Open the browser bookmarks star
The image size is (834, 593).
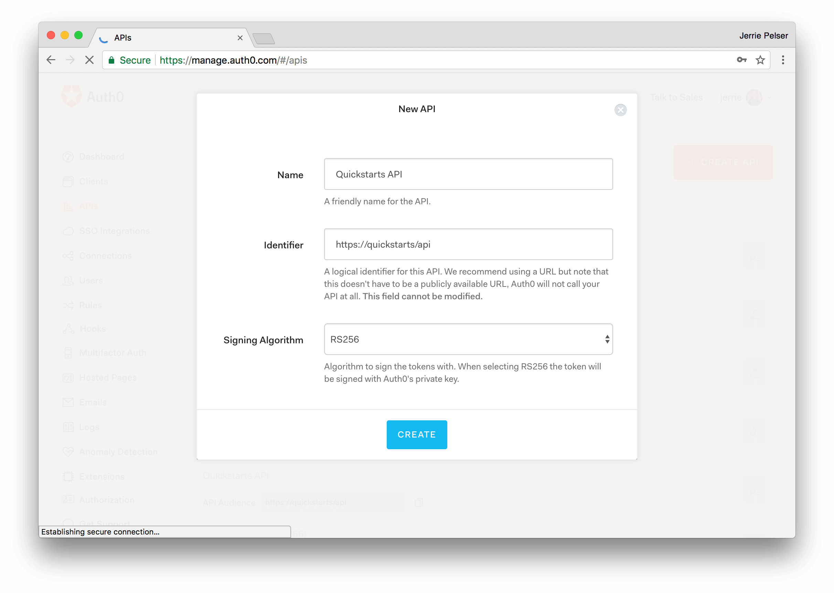[x=761, y=60]
